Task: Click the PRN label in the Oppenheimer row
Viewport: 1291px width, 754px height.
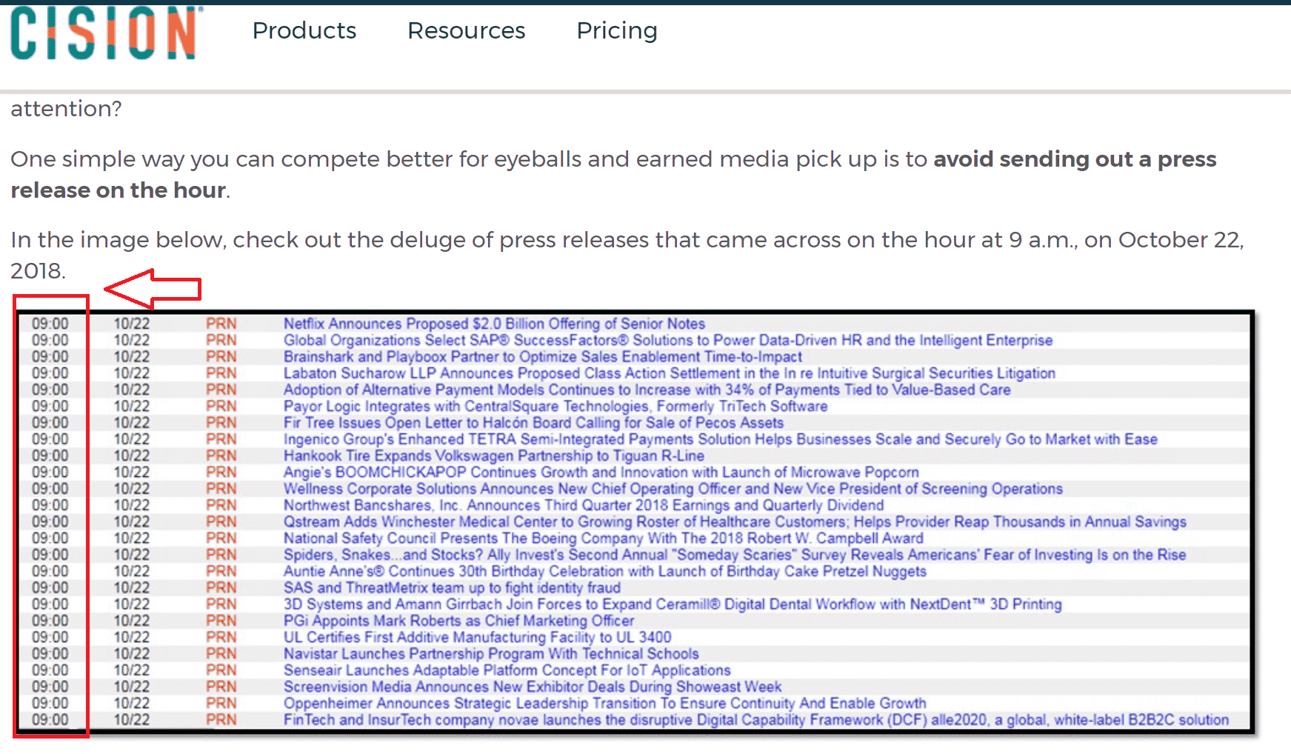Action: 221,703
